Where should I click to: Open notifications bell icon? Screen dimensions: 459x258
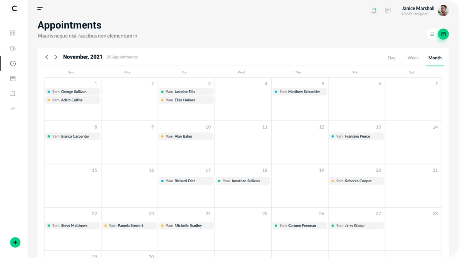coord(374,11)
